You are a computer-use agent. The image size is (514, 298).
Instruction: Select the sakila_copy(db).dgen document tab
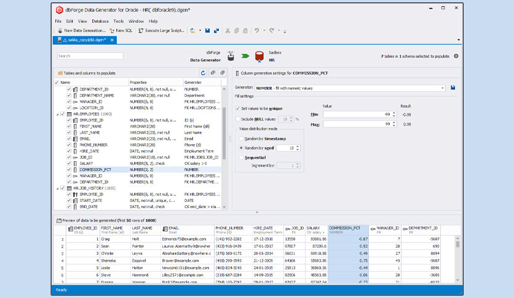coord(84,40)
